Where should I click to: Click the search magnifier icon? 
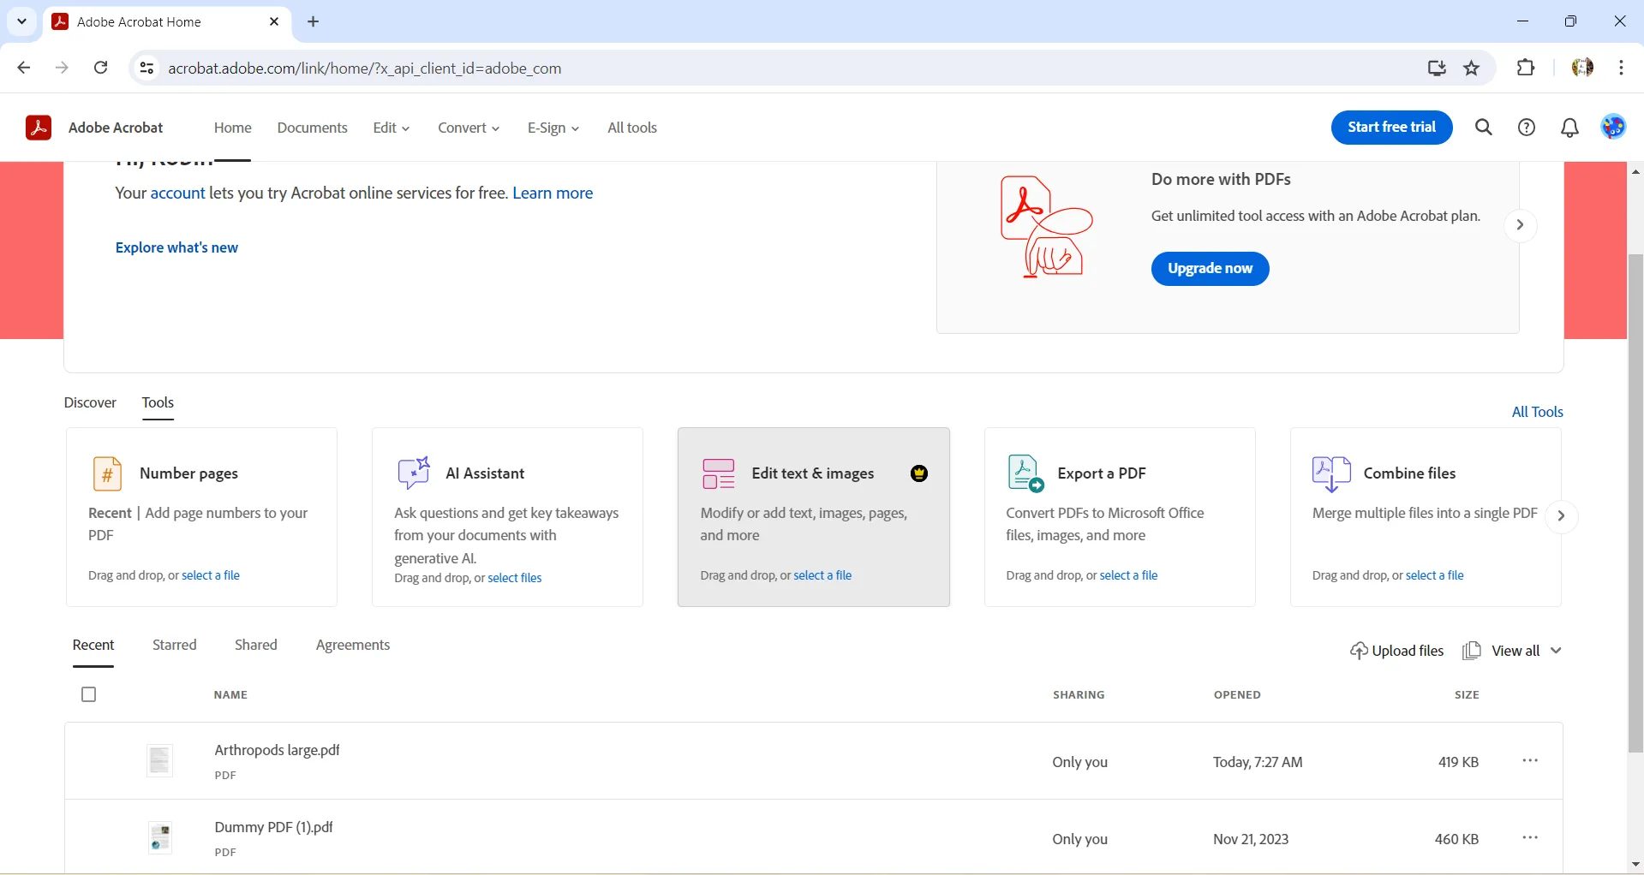pyautogui.click(x=1484, y=128)
